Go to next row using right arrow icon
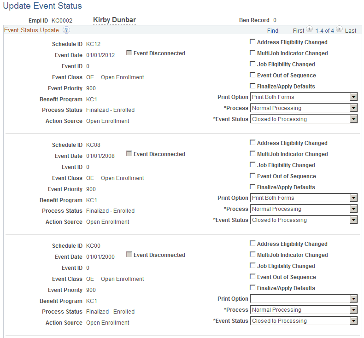The height and width of the screenshot is (338, 364). [339, 29]
